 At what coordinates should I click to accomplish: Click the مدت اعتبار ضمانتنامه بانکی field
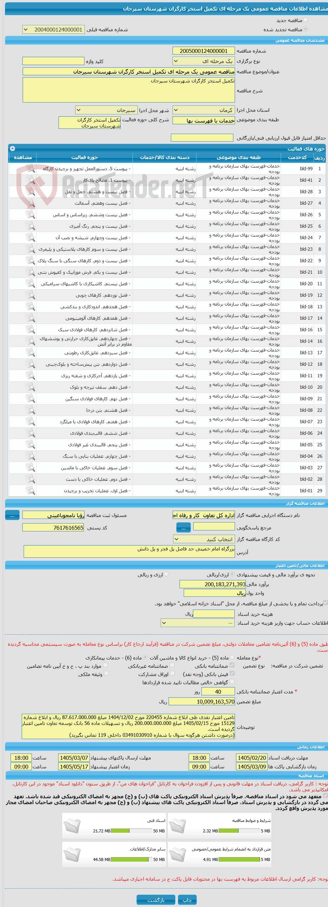tap(218, 691)
